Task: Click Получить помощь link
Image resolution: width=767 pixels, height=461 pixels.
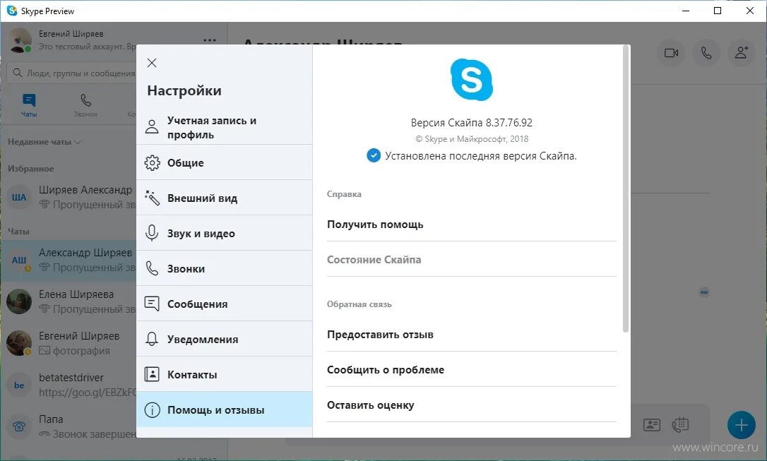Action: [374, 224]
